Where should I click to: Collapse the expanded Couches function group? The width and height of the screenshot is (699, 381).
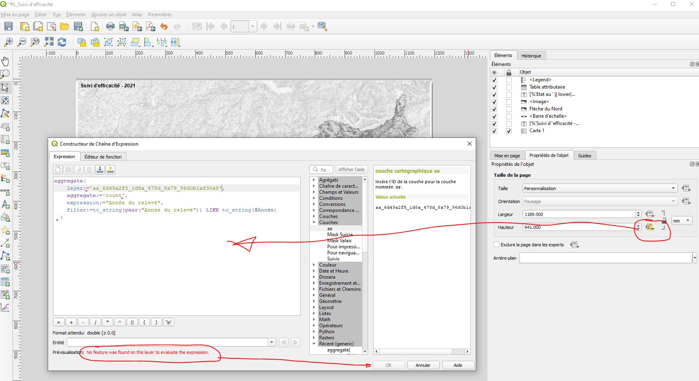[314, 222]
